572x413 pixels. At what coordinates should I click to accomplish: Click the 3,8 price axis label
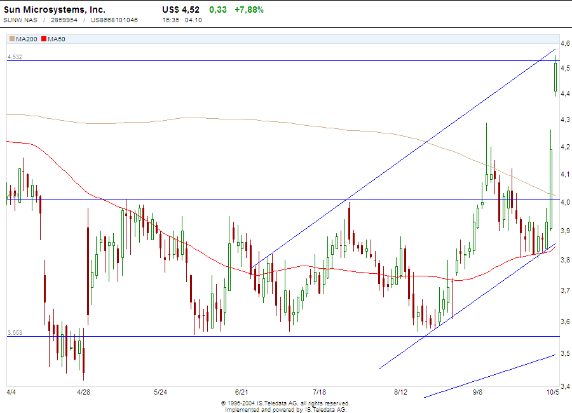tap(566, 260)
